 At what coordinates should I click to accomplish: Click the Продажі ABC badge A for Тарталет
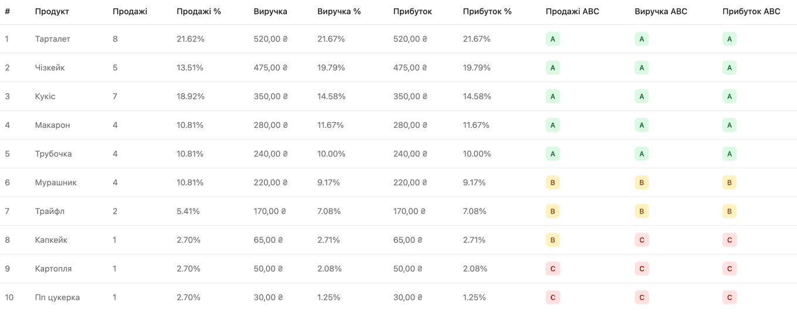point(553,39)
